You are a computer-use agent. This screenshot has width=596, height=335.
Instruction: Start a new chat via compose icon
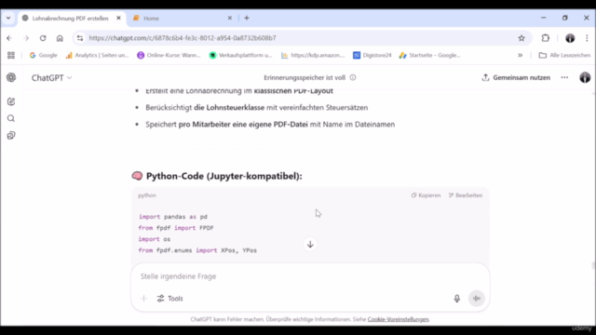pos(11,101)
